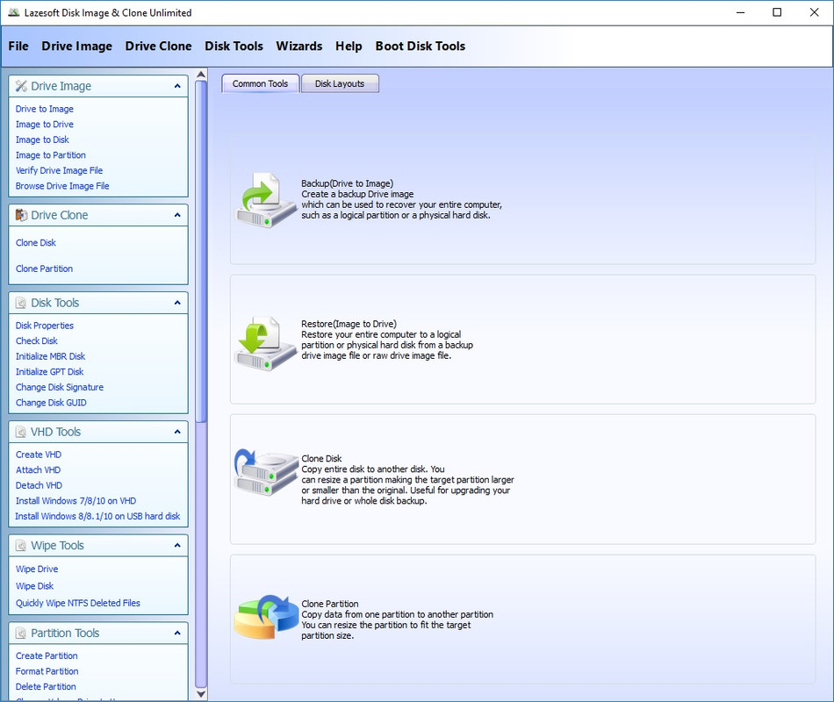The image size is (834, 702).
Task: Click the Clone Disk stacked drives icon
Action: coord(265,472)
